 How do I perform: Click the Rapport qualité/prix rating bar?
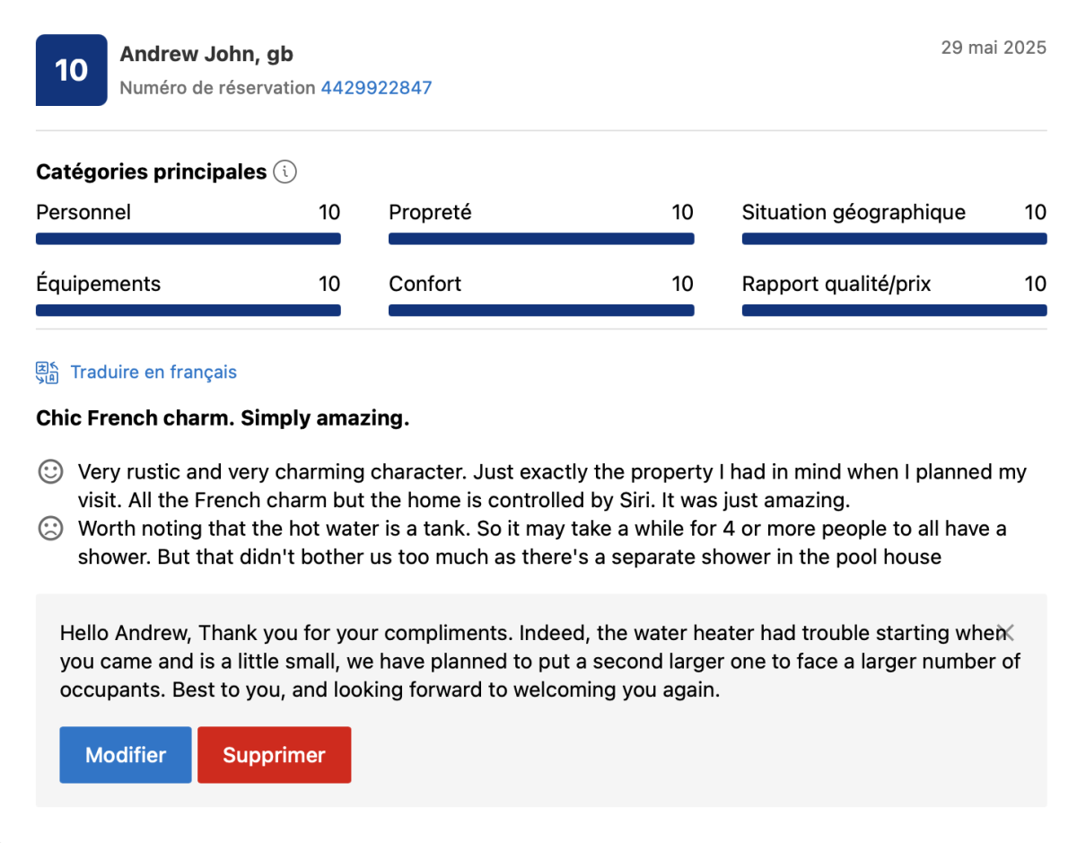point(894,311)
